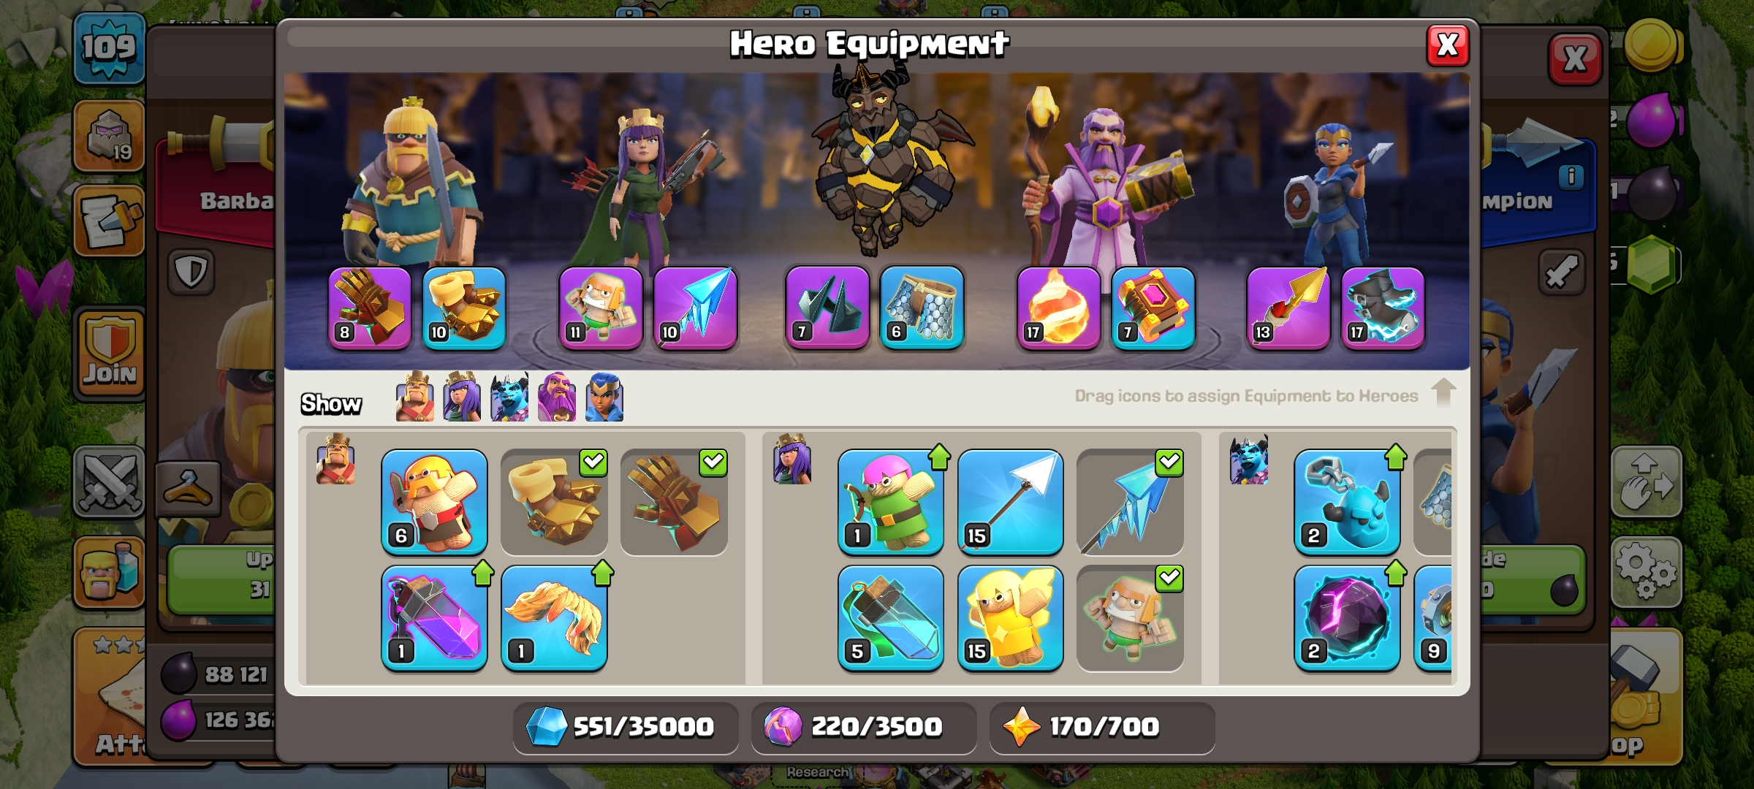This screenshot has width=1754, height=789.
Task: Tap the shiny ore 551/35000 counter
Action: (x=626, y=727)
